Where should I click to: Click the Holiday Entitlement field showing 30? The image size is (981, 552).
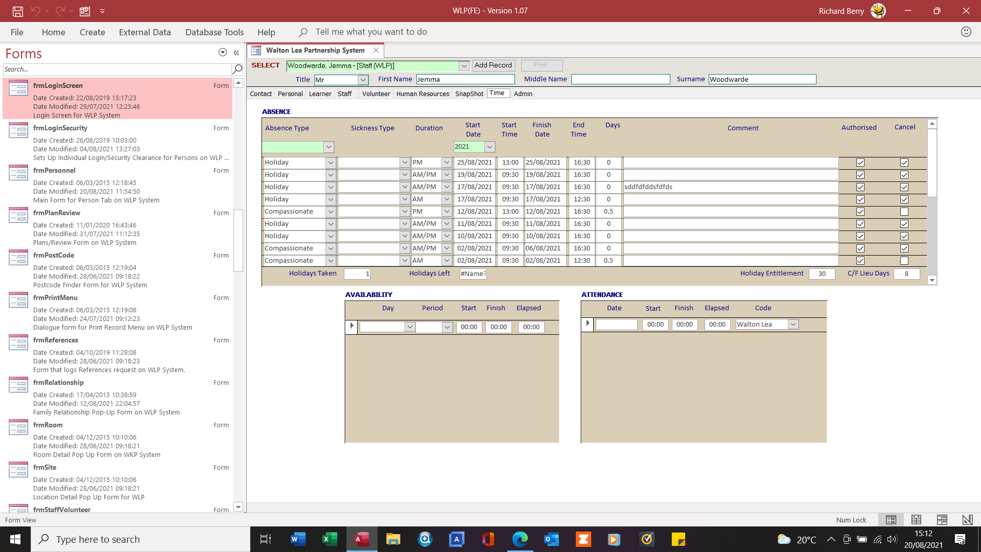click(x=822, y=274)
